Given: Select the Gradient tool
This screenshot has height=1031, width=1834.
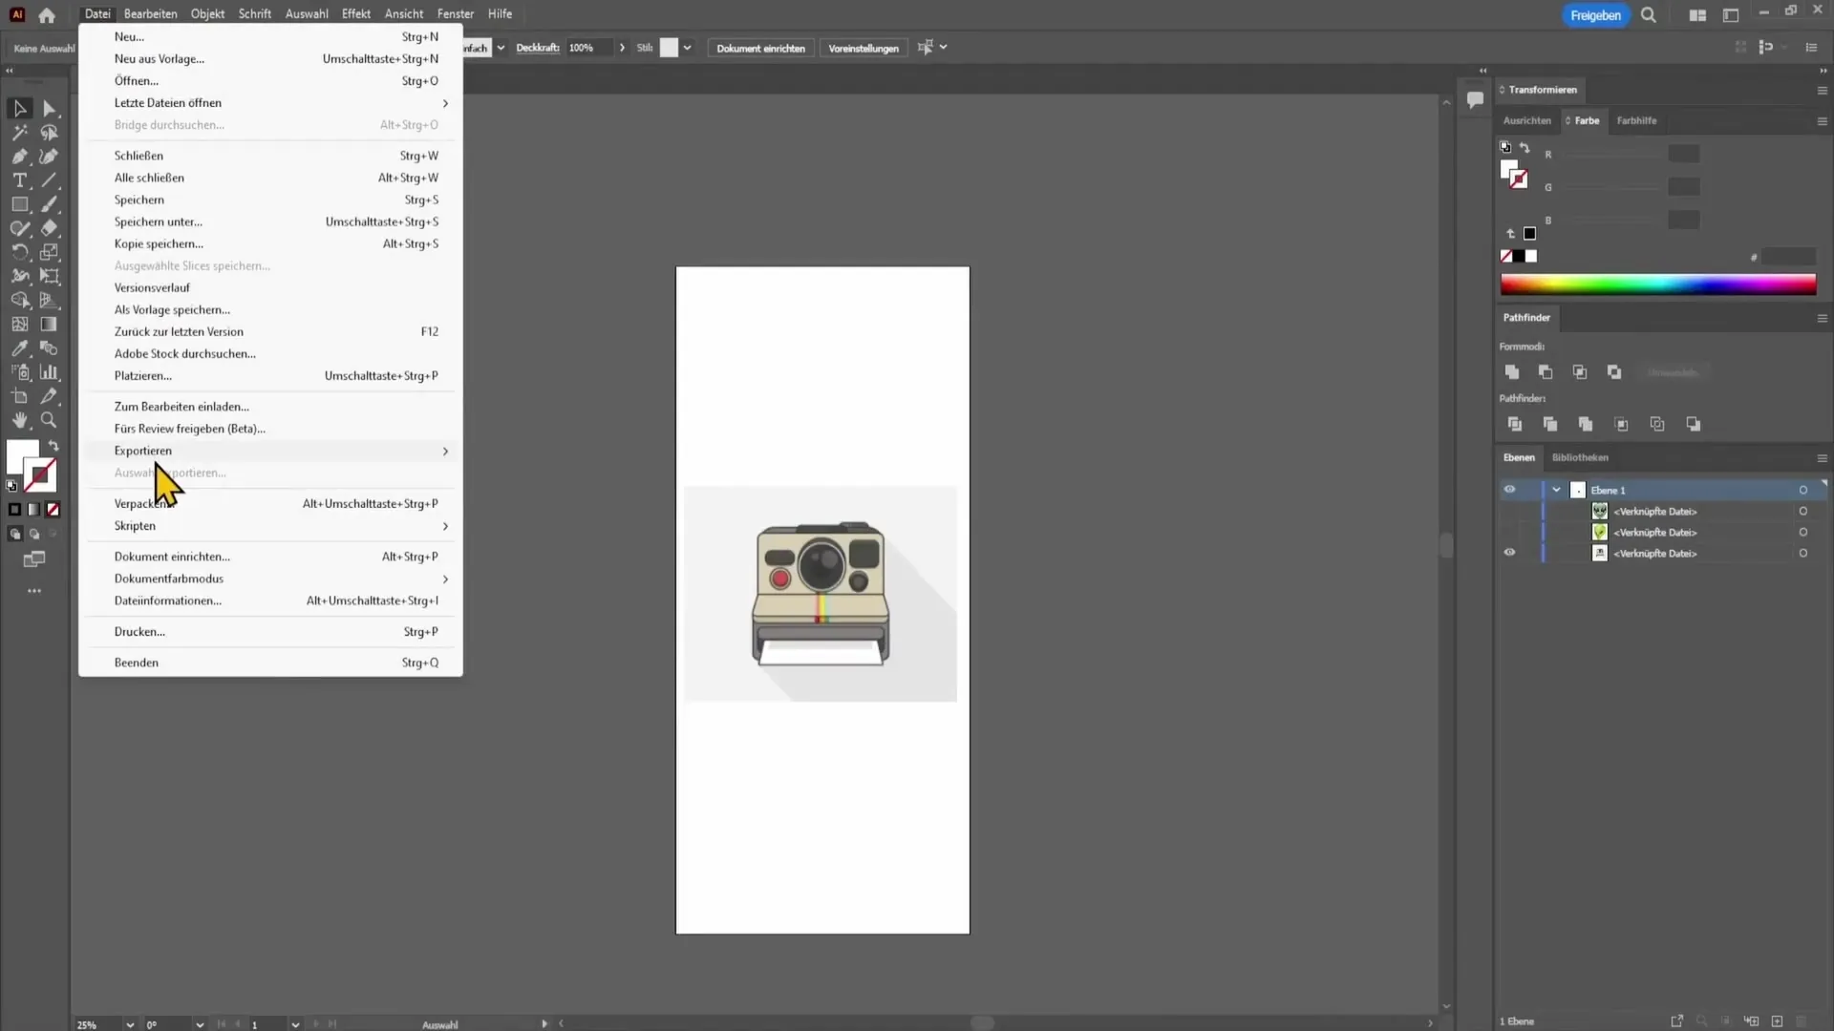Looking at the screenshot, I should pos(50,325).
